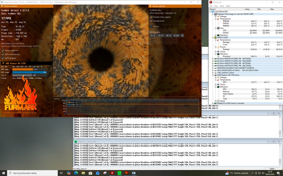Click the COOLERMASTER computer icon in HWMonitor
Image resolution: width=283 pixels, height=176 pixels.
(213, 12)
